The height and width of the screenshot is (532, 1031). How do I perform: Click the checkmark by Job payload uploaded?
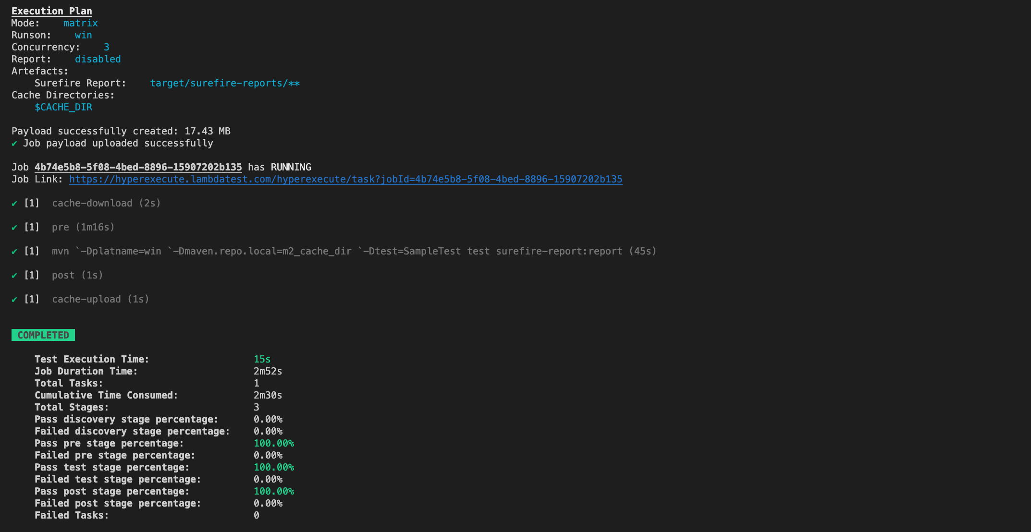click(x=14, y=144)
